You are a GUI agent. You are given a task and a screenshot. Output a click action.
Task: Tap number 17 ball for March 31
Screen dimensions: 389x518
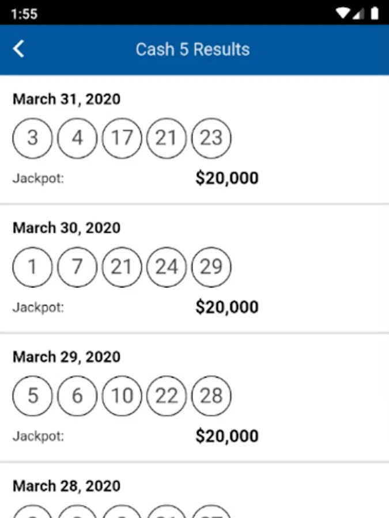point(122,138)
